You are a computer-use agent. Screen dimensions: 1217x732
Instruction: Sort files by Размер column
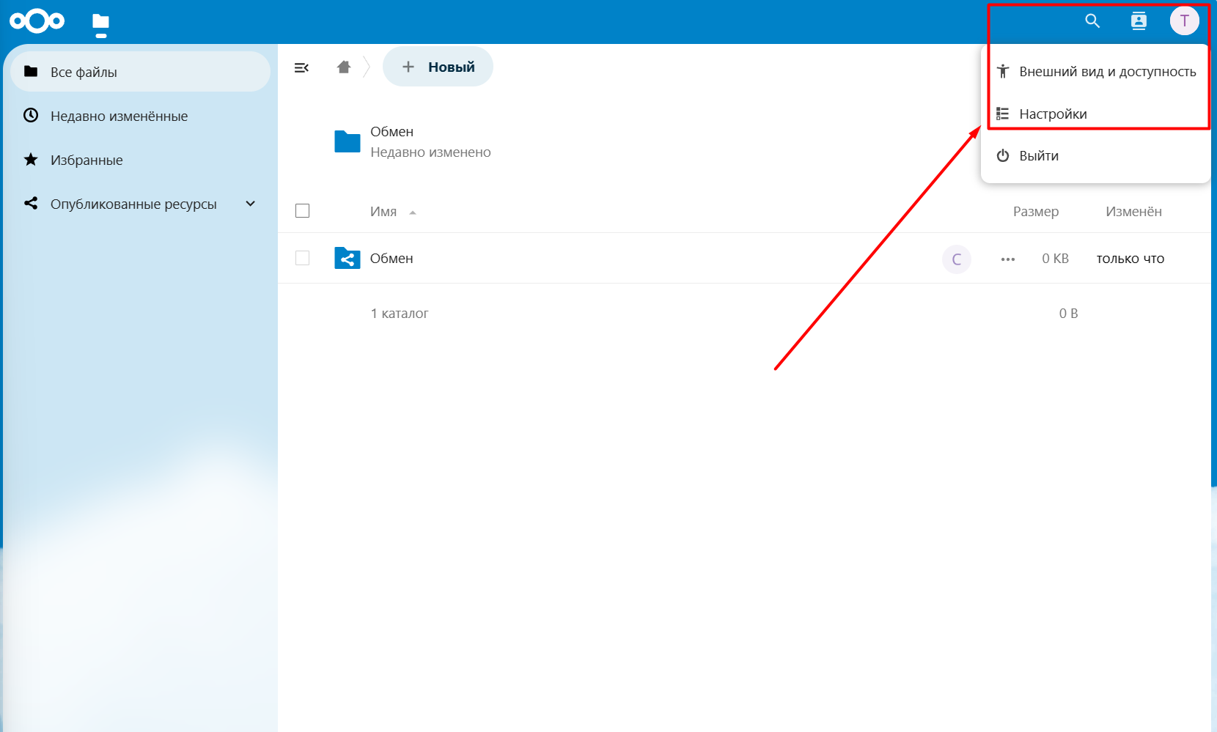coord(1035,212)
